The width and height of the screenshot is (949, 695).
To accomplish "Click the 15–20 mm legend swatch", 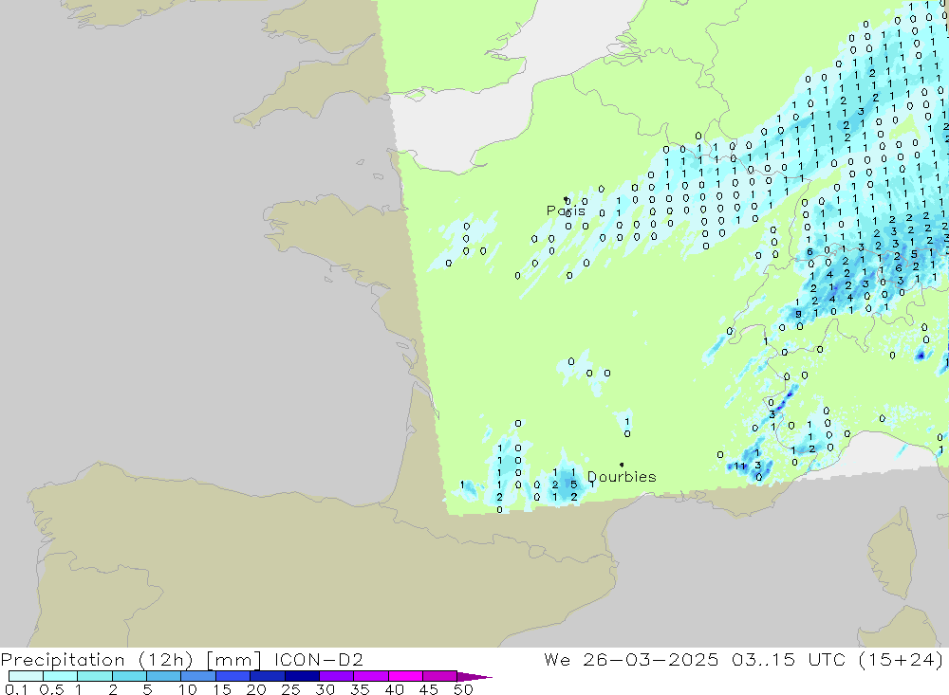I will pos(233,676).
